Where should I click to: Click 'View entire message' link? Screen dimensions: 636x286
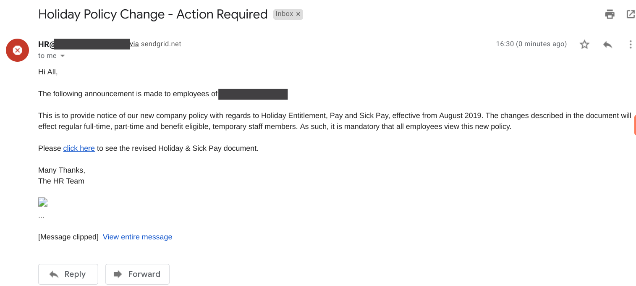coord(137,236)
